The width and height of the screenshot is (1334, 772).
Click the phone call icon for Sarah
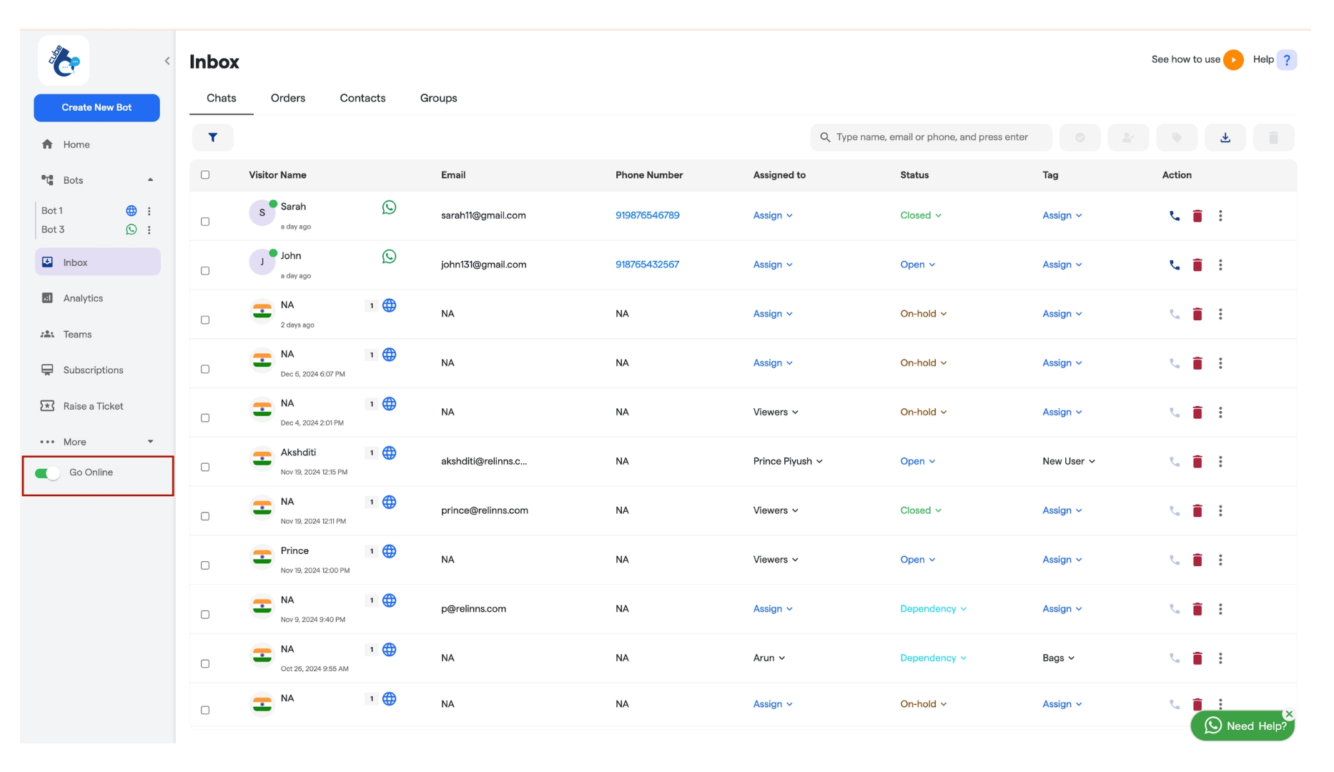click(1175, 216)
